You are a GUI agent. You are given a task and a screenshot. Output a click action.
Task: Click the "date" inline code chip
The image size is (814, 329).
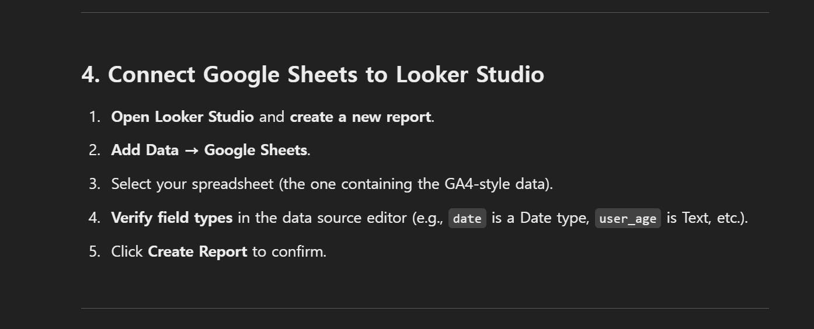pyautogui.click(x=467, y=218)
